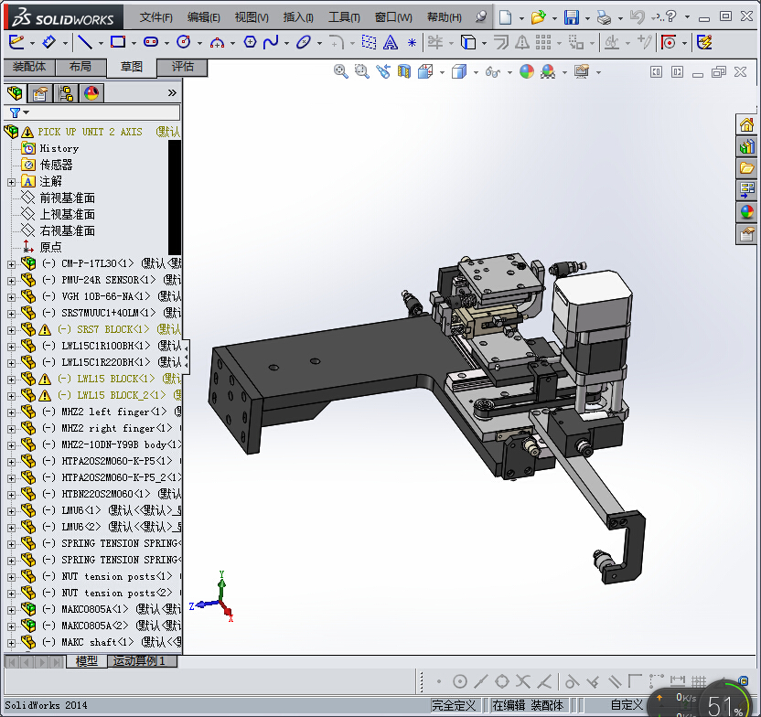Switch to the 评估 (Evaluate) tab
This screenshot has height=717, width=761.
pyautogui.click(x=182, y=67)
